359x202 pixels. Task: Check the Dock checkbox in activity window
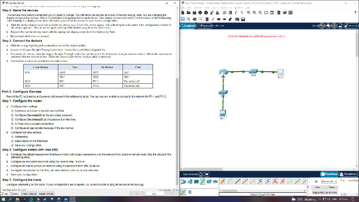11,194
